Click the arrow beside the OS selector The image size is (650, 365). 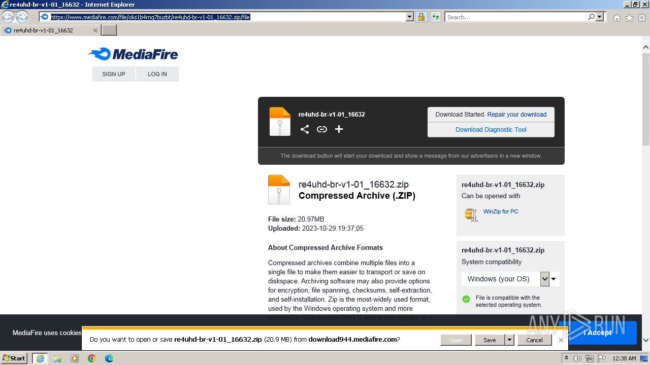pos(554,279)
